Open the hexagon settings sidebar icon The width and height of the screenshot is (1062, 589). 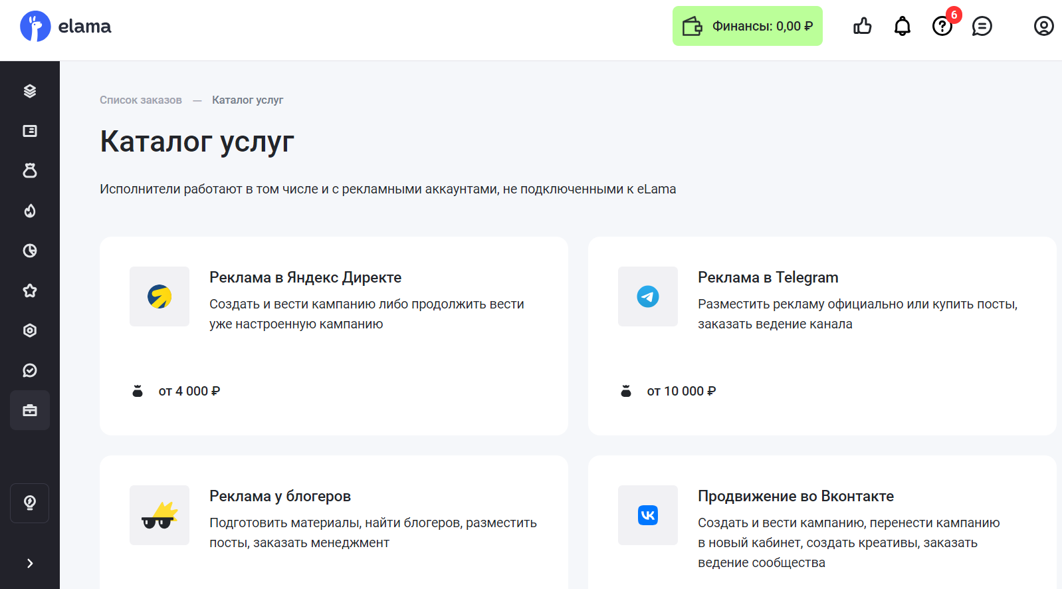pyautogui.click(x=30, y=330)
